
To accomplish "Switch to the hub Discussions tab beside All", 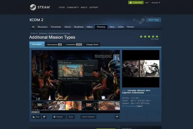I will tap(42, 27).
